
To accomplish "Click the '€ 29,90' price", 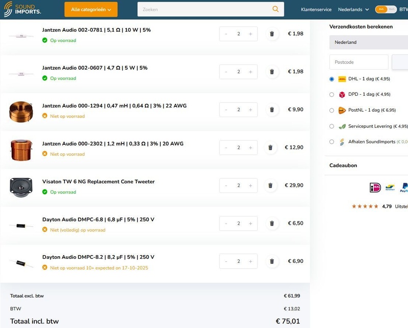I will coord(294,185).
